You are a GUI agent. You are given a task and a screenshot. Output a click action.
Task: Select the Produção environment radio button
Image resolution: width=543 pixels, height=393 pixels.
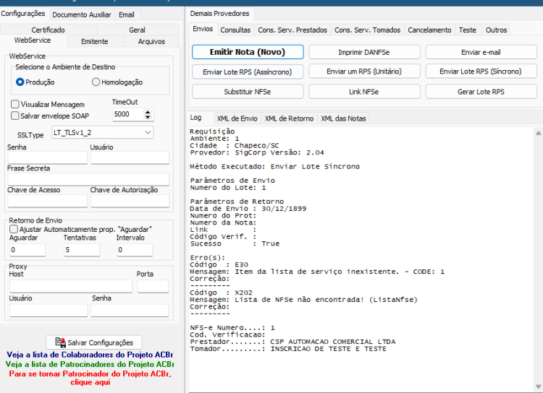(20, 82)
